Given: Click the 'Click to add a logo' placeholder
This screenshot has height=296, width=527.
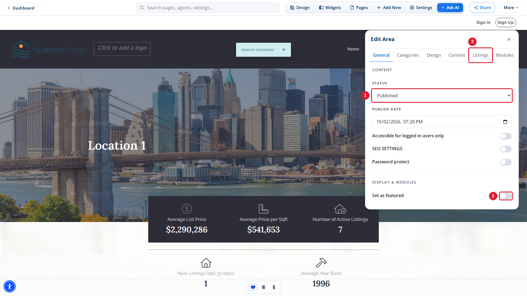Looking at the screenshot, I should (122, 49).
